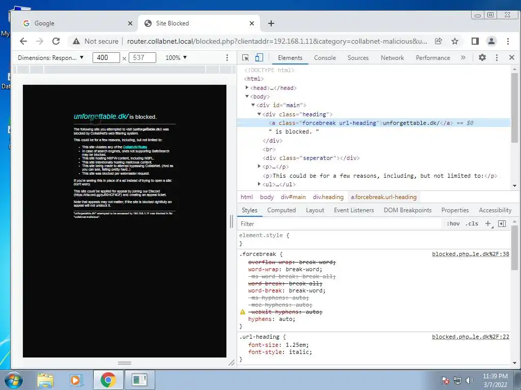
Task: Select the div class seperator line
Action: coord(311,158)
